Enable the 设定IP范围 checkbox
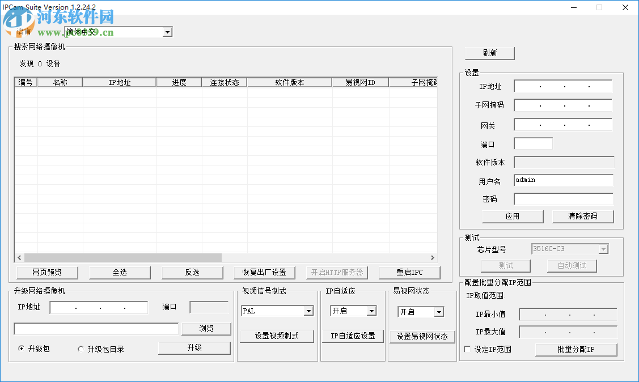 (467, 350)
